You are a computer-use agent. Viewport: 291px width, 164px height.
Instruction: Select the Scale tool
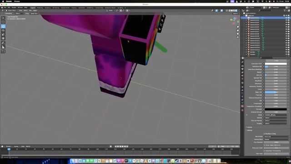(x=3, y=35)
